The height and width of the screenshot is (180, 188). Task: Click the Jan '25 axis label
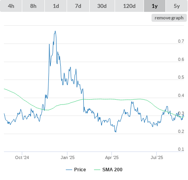(67, 157)
